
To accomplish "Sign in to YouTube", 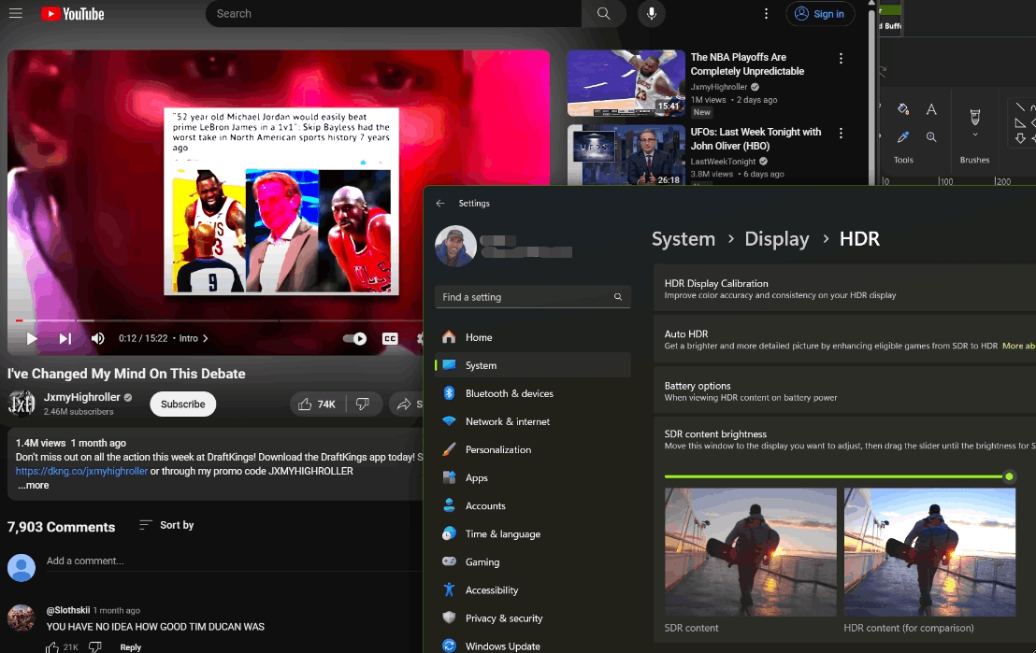I will pos(820,13).
